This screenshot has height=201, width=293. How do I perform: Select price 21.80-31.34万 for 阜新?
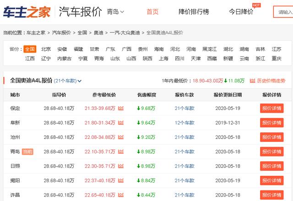tap(100, 123)
